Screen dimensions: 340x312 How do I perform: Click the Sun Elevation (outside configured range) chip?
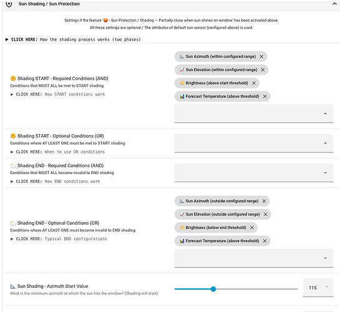tap(223, 214)
